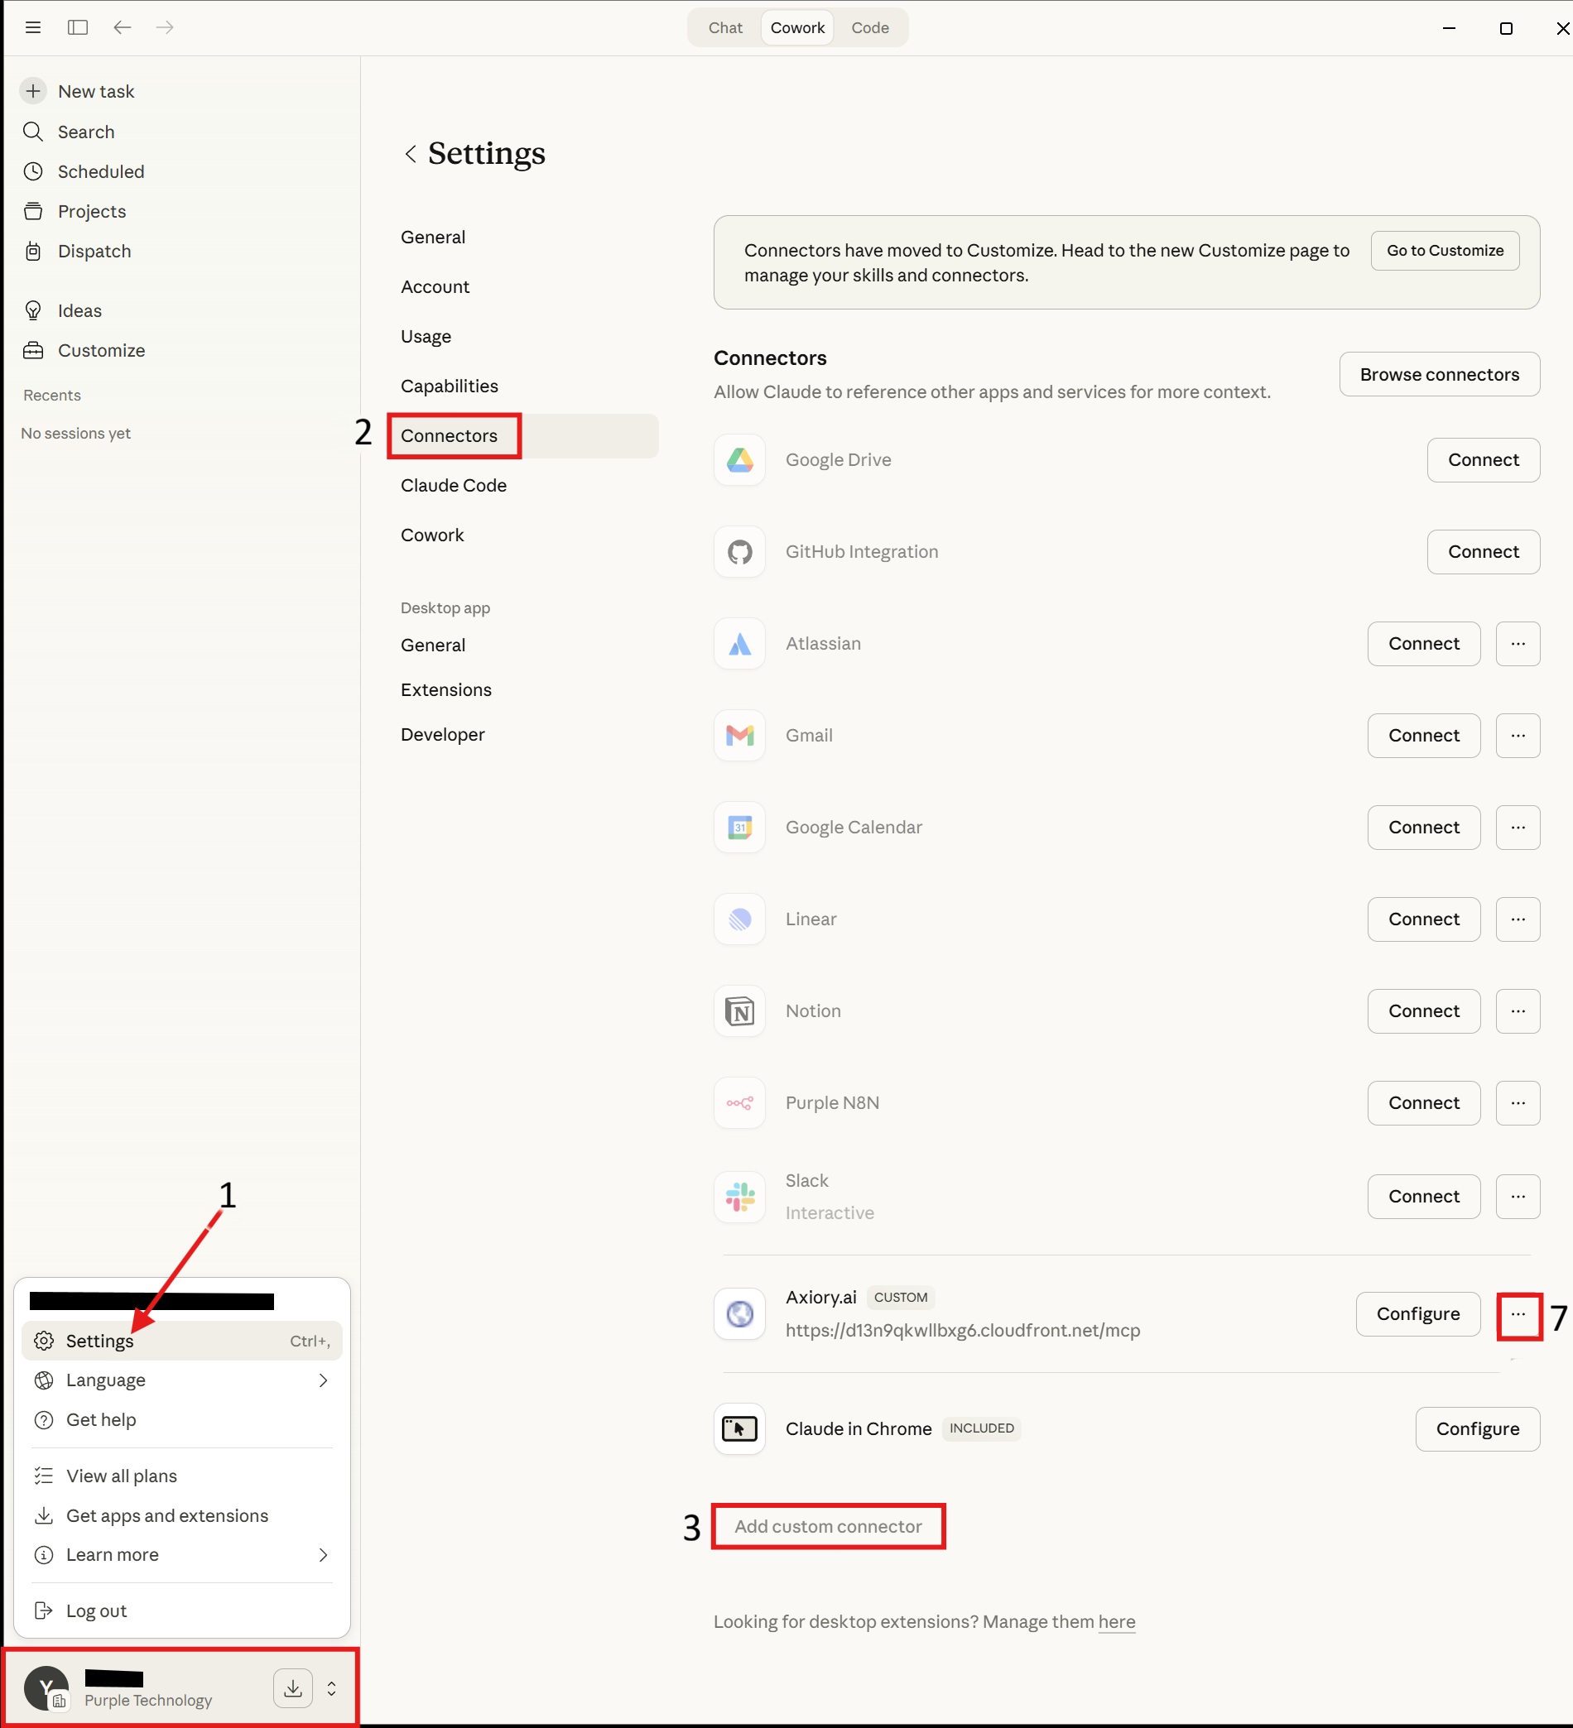
Task: Open more options for Purple N8N
Action: (1518, 1103)
